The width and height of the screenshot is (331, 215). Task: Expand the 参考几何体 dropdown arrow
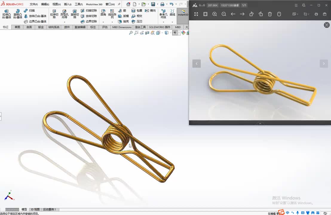click(163, 22)
